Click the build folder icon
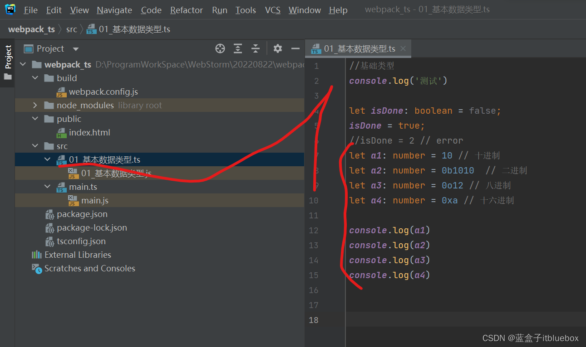The height and width of the screenshot is (347, 586). pyautogui.click(x=49, y=78)
